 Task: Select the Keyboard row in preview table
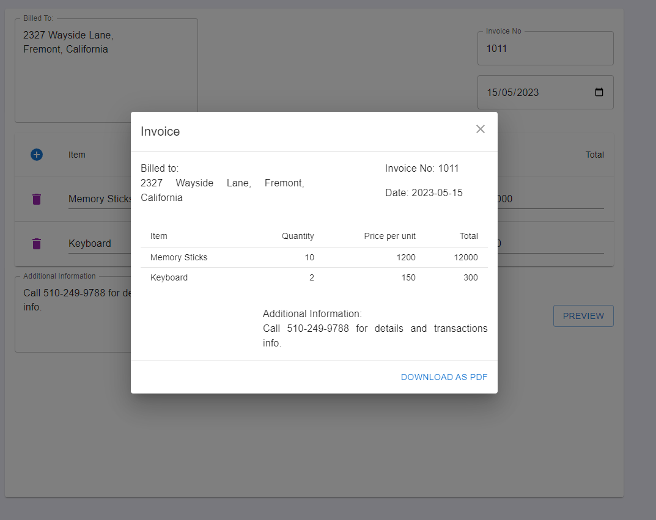click(313, 277)
